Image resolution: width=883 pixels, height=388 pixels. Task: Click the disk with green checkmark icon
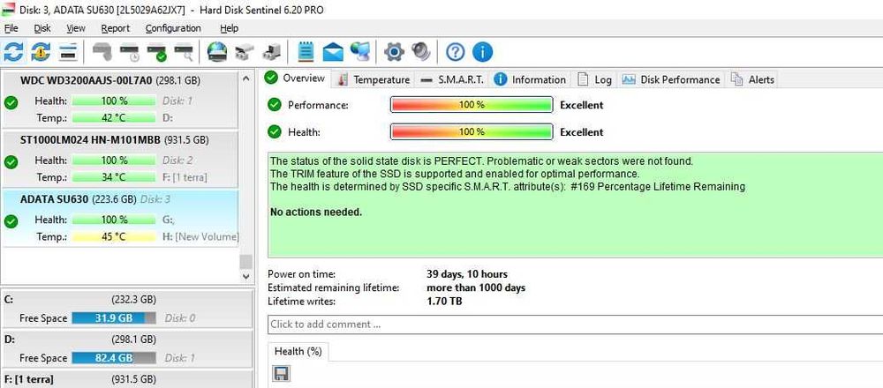[x=156, y=53]
